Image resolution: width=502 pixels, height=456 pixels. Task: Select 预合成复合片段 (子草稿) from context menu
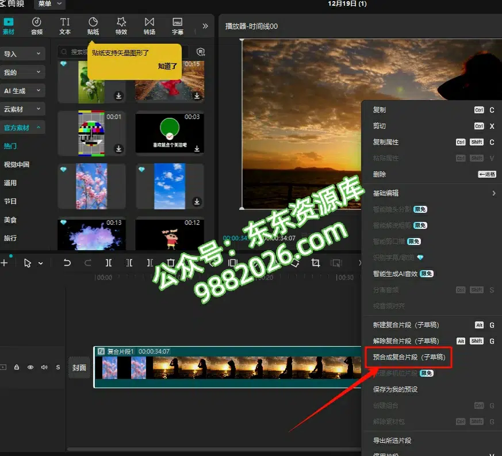(x=408, y=357)
